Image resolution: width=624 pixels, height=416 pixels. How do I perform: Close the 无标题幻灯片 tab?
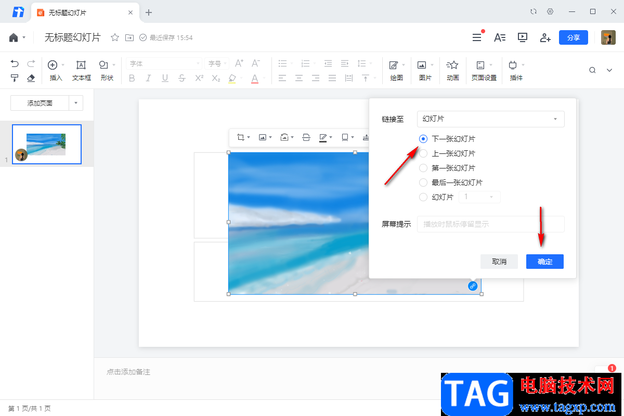pos(131,12)
